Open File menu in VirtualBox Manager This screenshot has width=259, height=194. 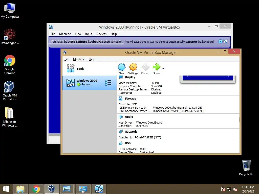(x=67, y=59)
